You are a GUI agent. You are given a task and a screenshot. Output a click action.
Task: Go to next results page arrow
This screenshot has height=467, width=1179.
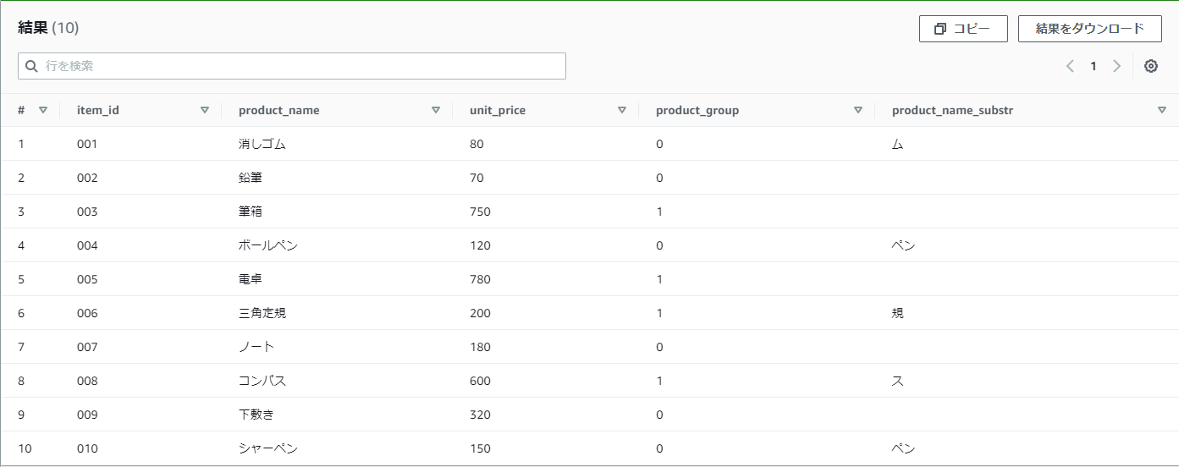1117,66
